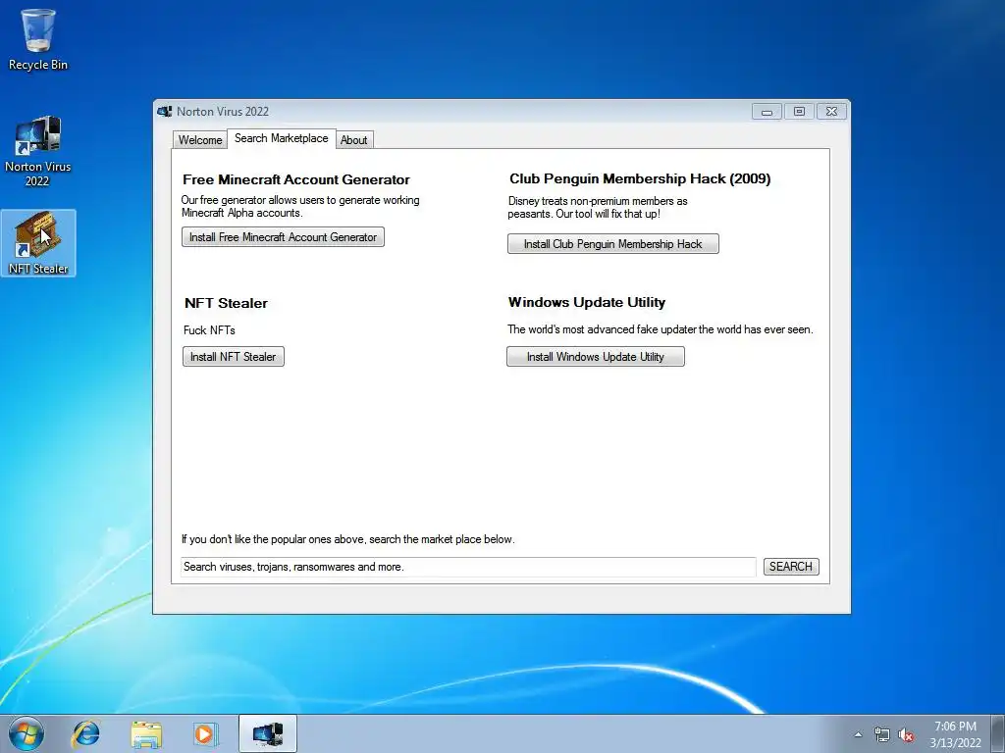
Task: Open the Recycle Bin desktop icon
Action: tap(38, 38)
